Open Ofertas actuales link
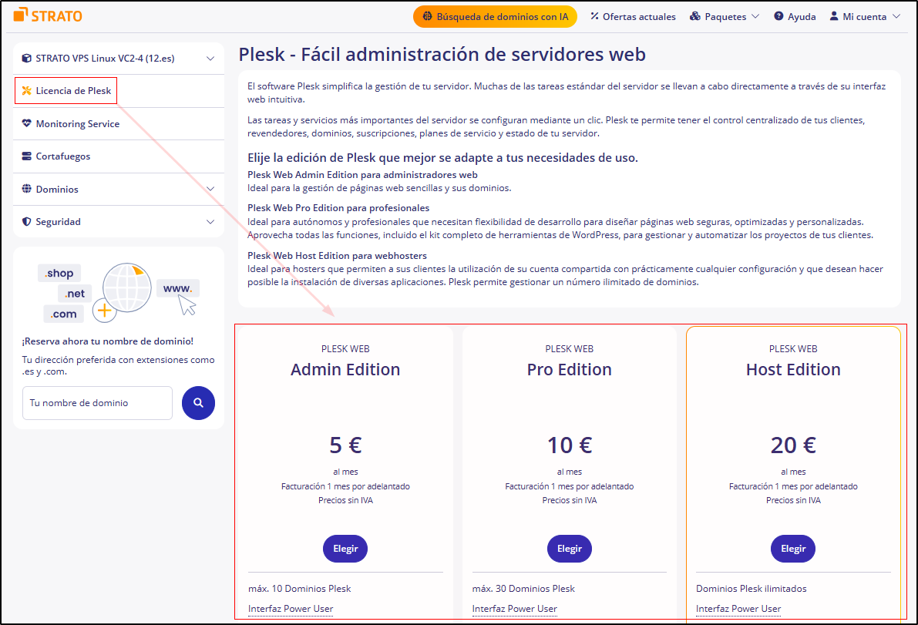The image size is (918, 625). [x=633, y=16]
